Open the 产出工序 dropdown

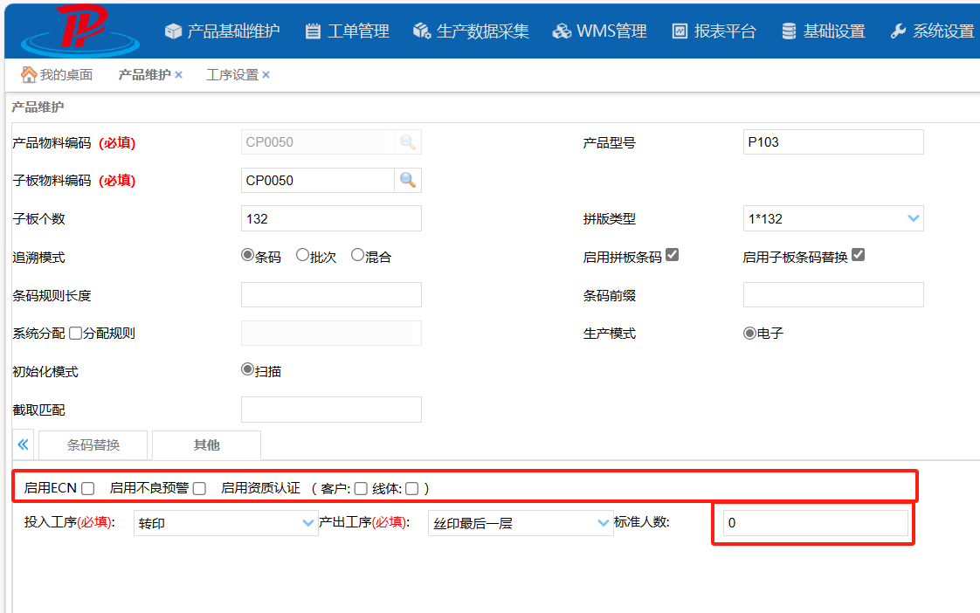(x=603, y=523)
